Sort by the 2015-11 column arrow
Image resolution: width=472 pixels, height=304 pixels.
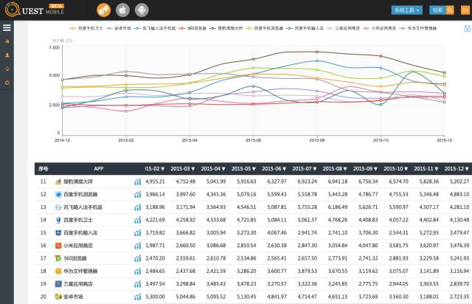pyautogui.click(x=437, y=169)
